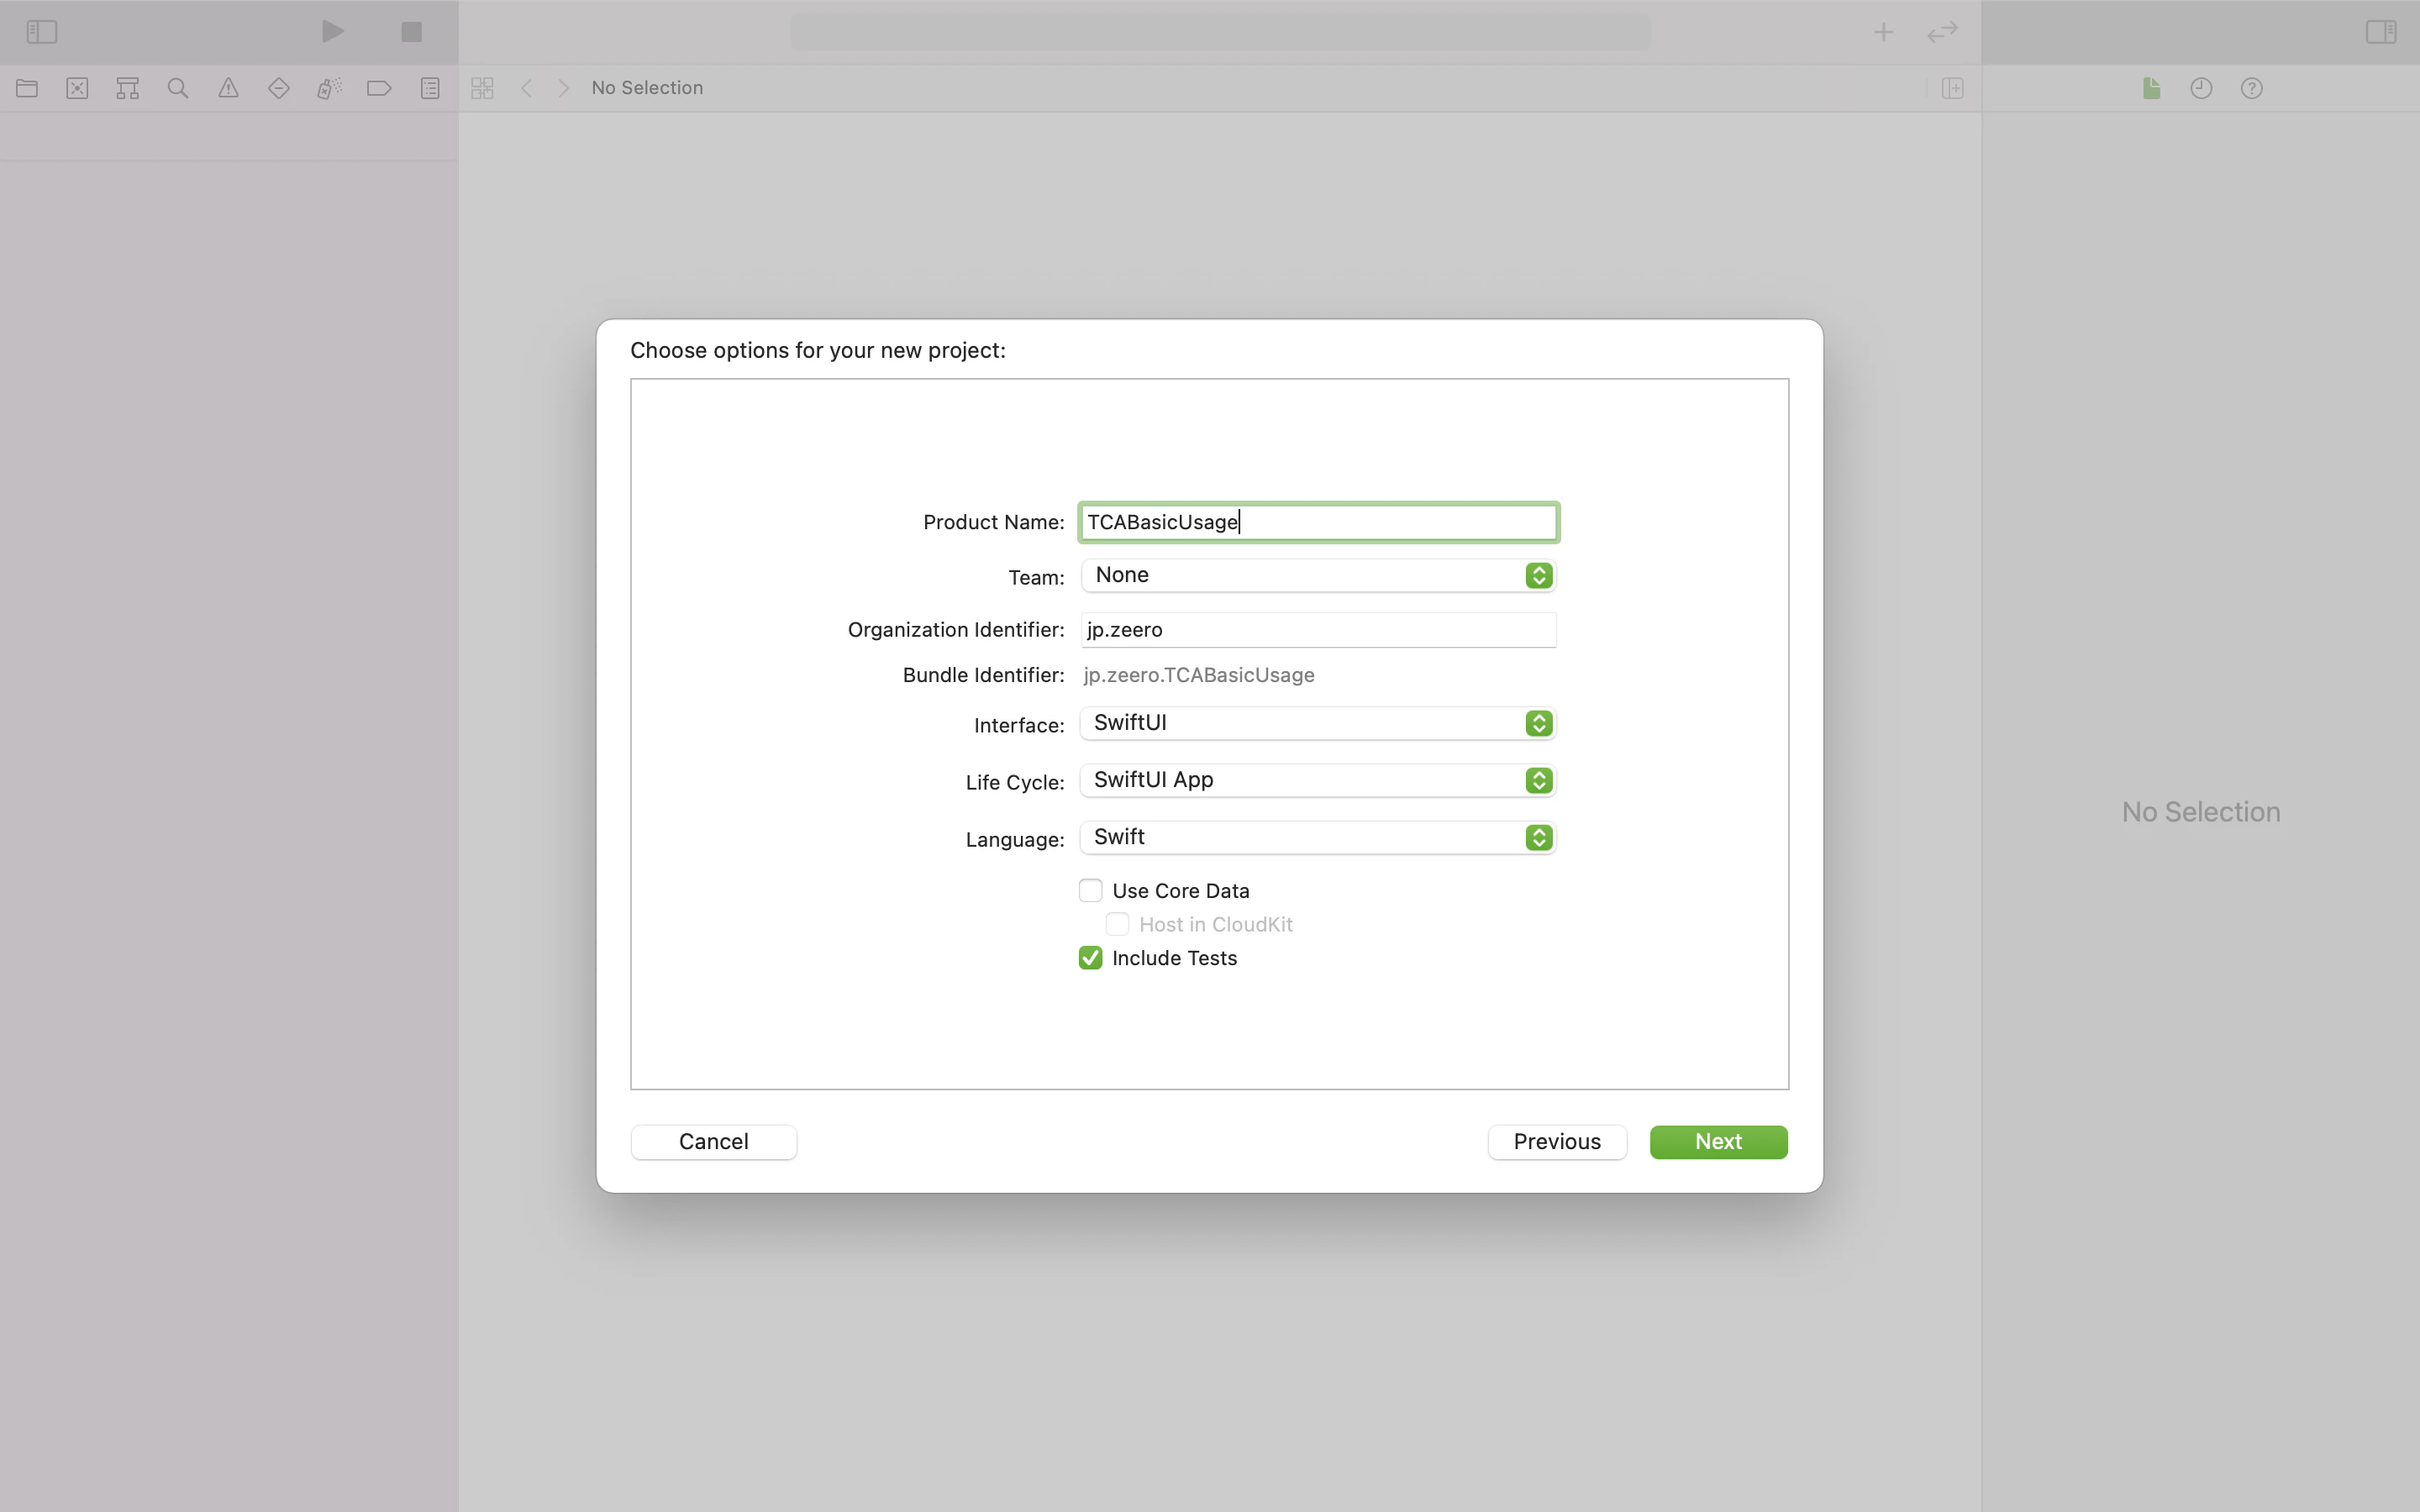
Task: Click the Product Name text field
Action: 1318,522
